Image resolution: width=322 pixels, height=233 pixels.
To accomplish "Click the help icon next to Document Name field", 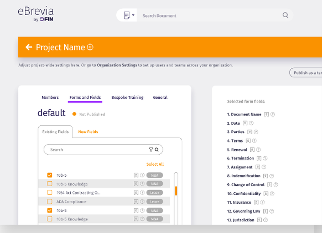I will pos(272,114).
